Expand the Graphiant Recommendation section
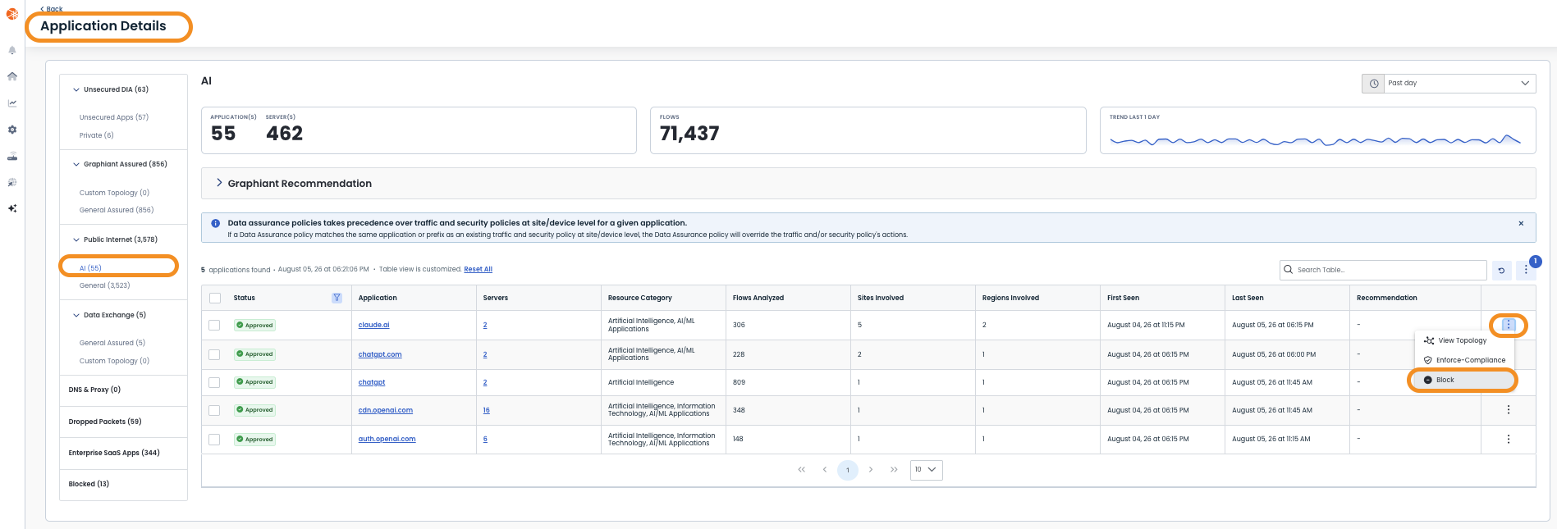Viewport: 1557px width, 529px height. [x=219, y=183]
